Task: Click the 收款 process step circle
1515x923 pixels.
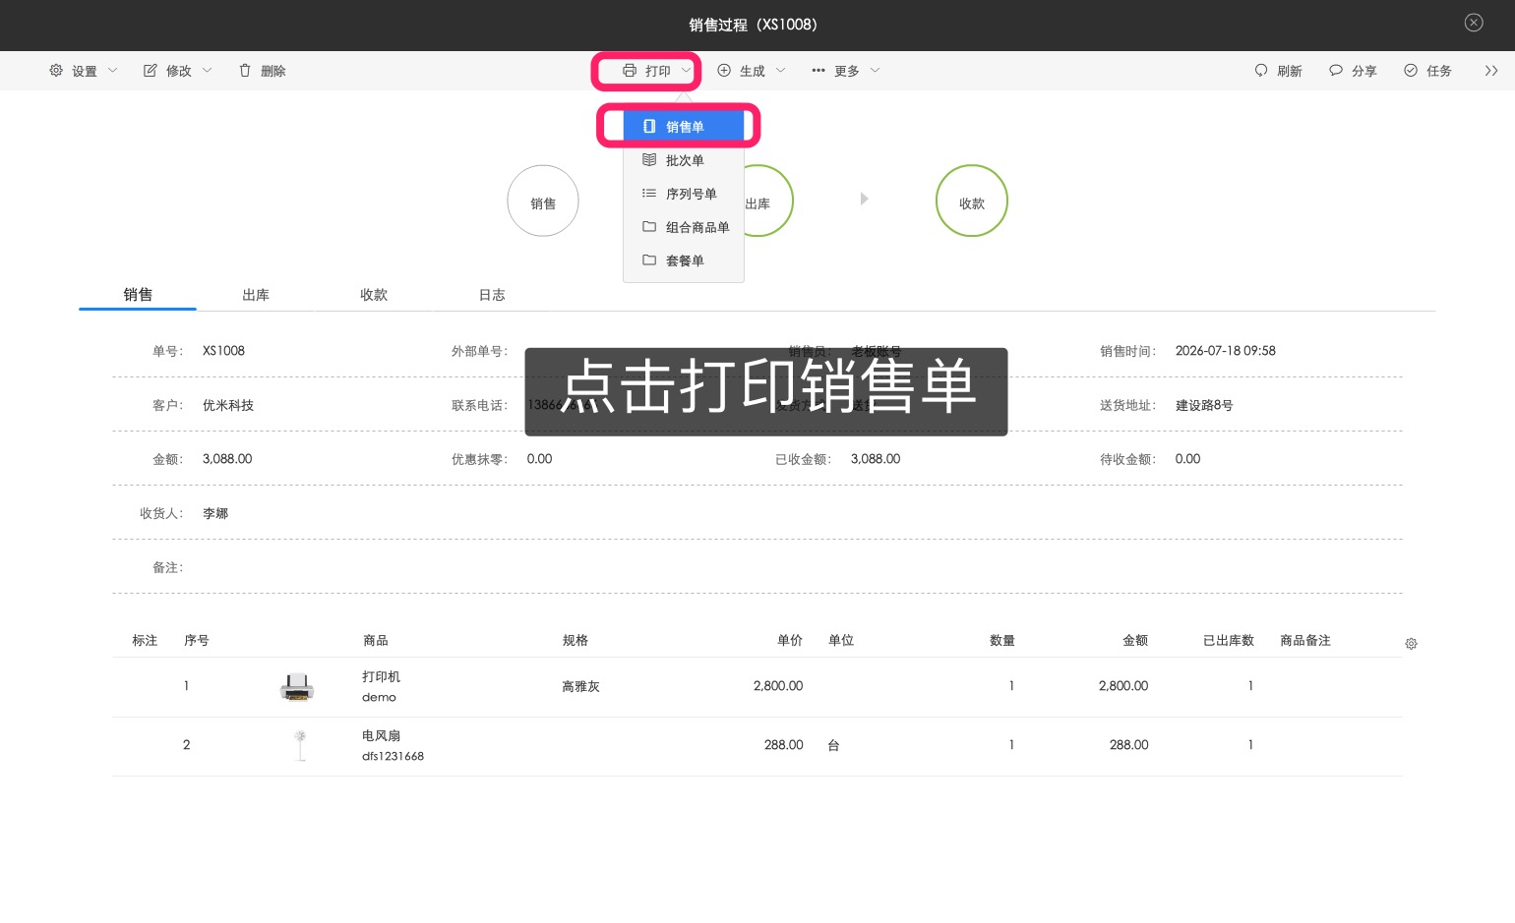Action: [x=972, y=202]
